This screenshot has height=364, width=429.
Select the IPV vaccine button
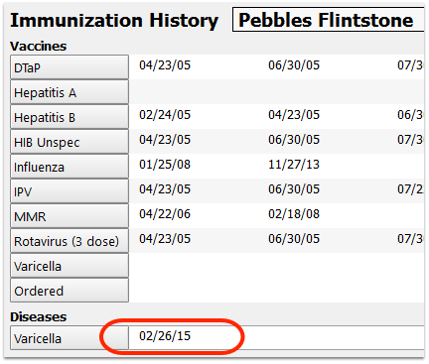click(x=70, y=191)
